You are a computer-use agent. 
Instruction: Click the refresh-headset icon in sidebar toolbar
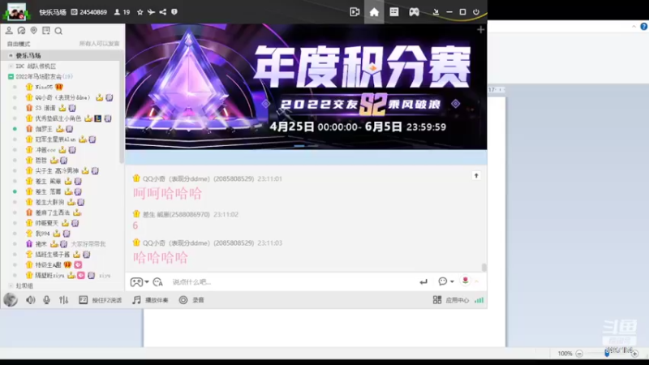(x=21, y=31)
